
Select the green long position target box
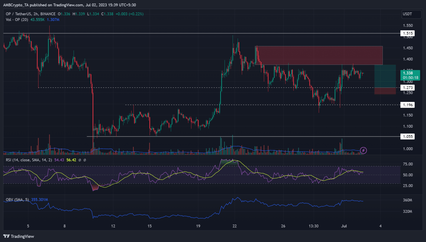tap(385, 76)
